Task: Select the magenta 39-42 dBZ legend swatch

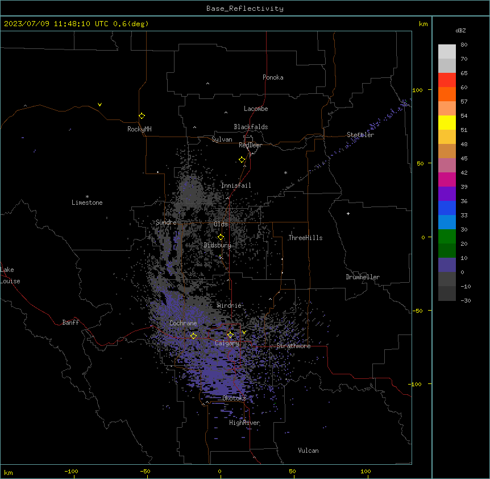Action: coord(447,179)
